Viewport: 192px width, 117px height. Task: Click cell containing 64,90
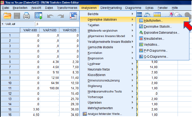(50, 83)
